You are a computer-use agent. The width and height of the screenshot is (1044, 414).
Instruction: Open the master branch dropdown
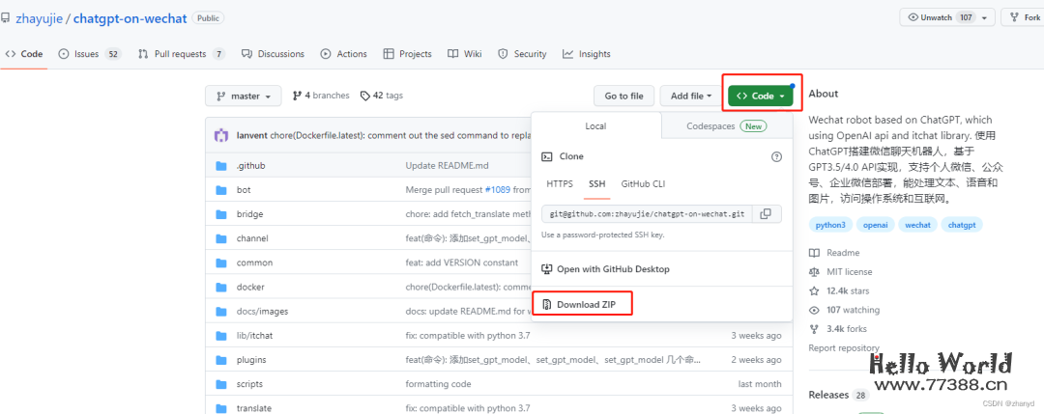click(243, 97)
